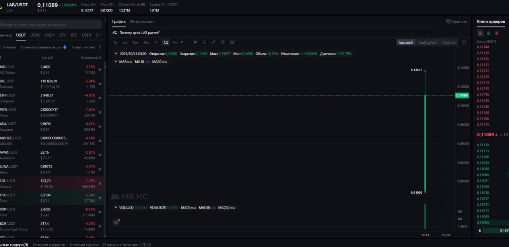Click the chart layout grid icon
The width and height of the screenshot is (509, 247).
[x=223, y=42]
